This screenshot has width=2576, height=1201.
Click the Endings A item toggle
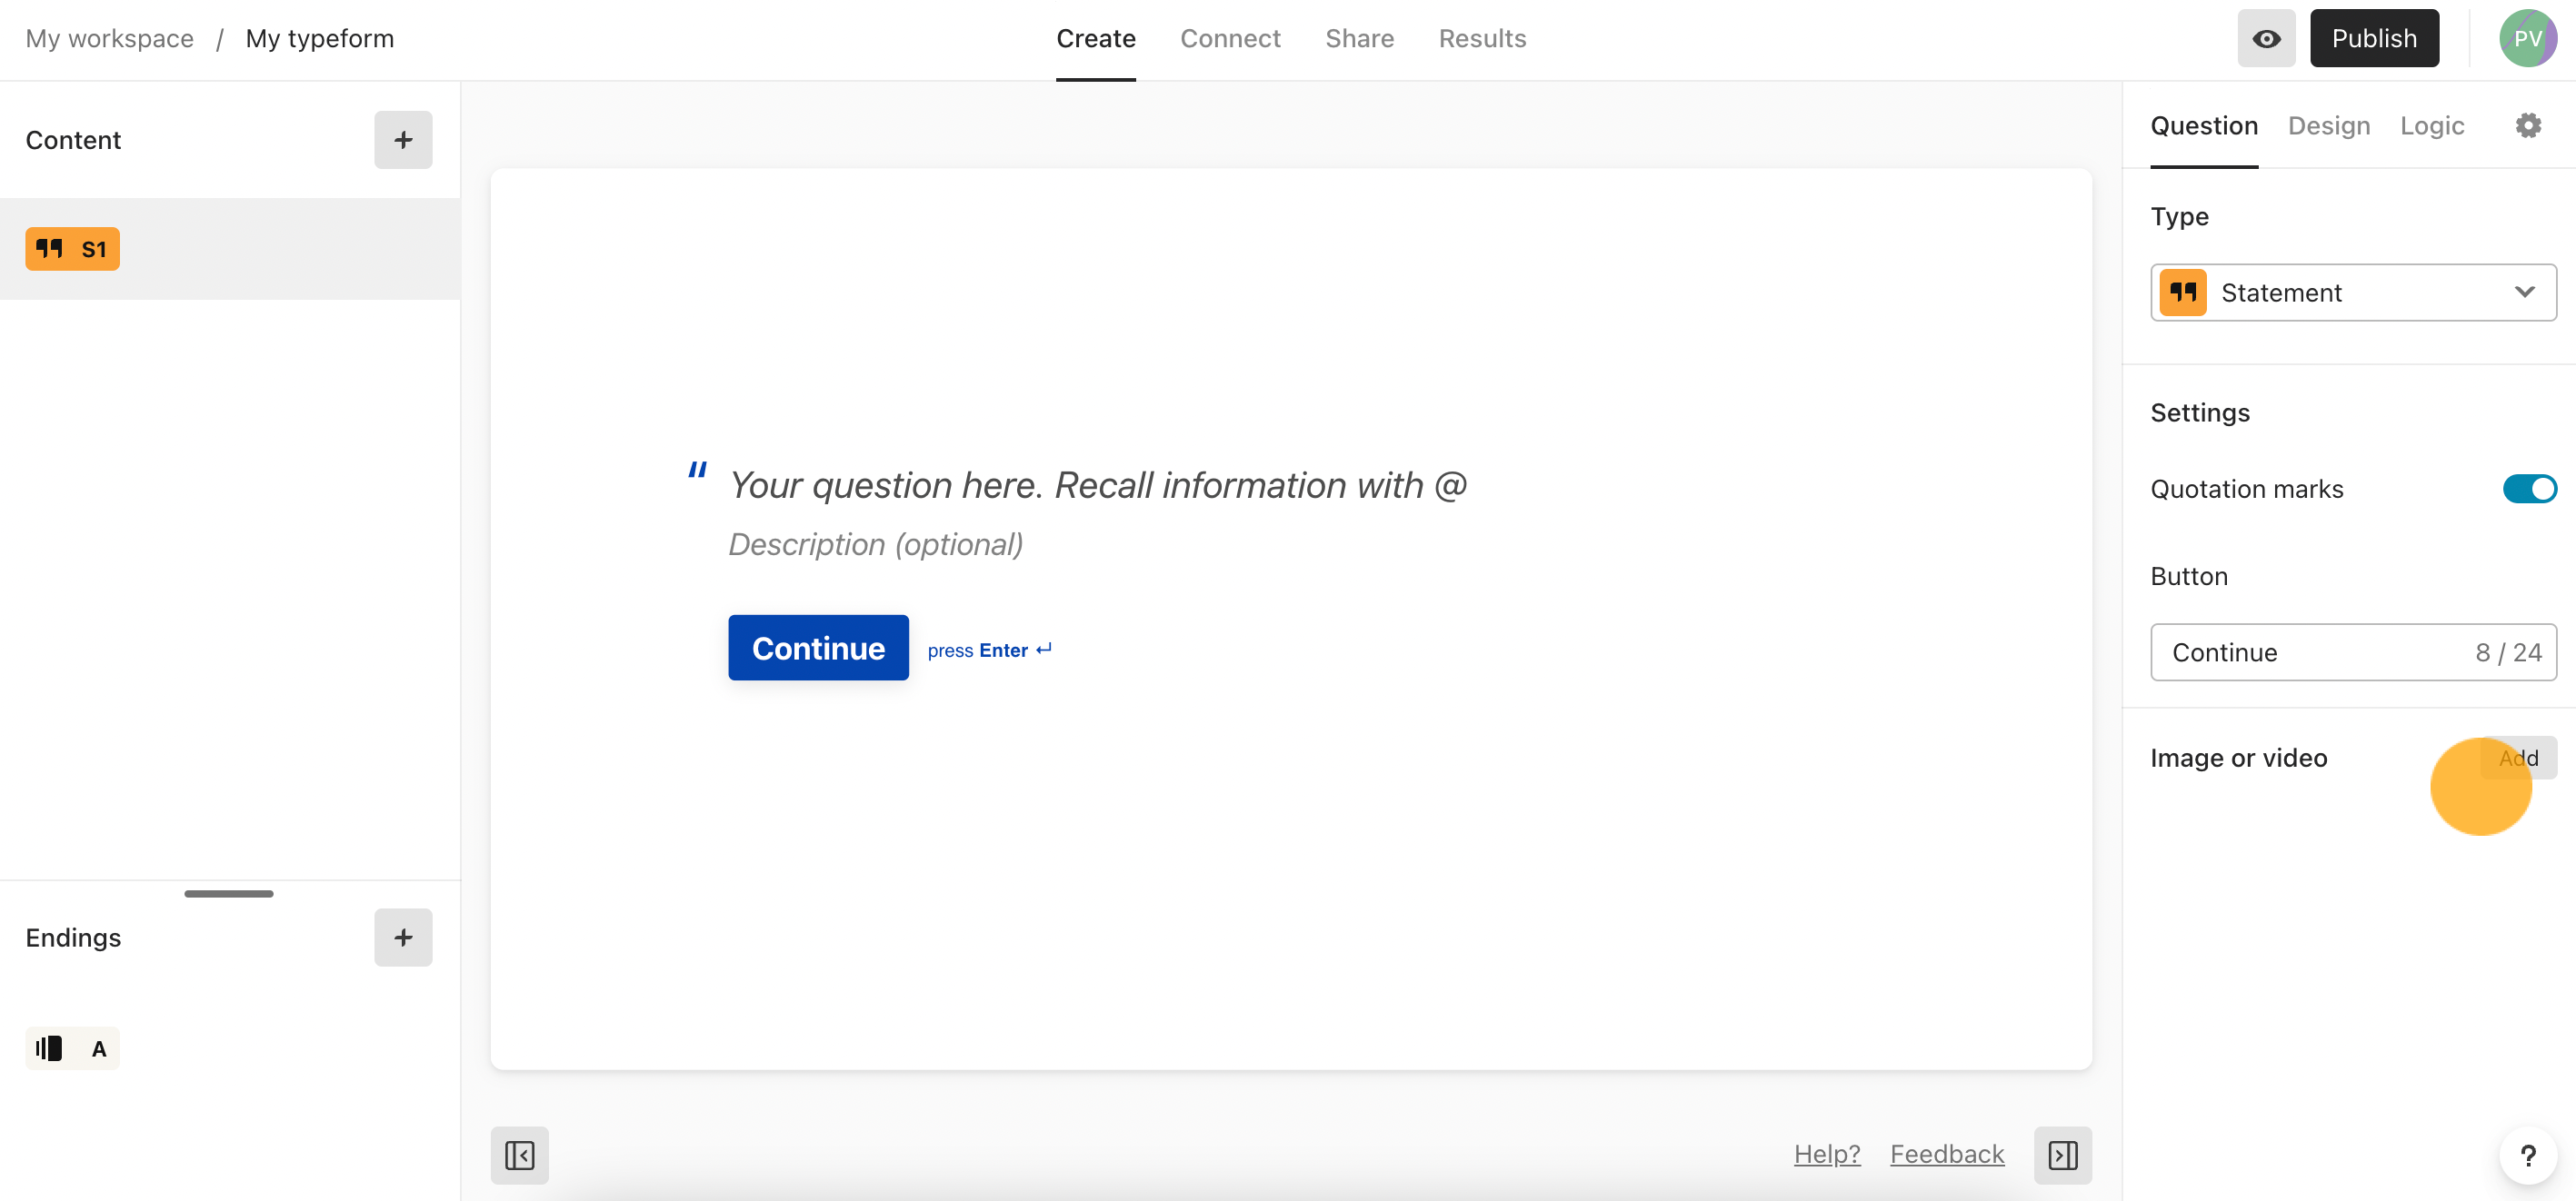pyautogui.click(x=73, y=1047)
